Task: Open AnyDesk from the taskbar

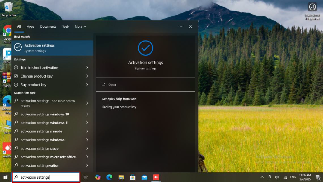Action: pos(156,177)
